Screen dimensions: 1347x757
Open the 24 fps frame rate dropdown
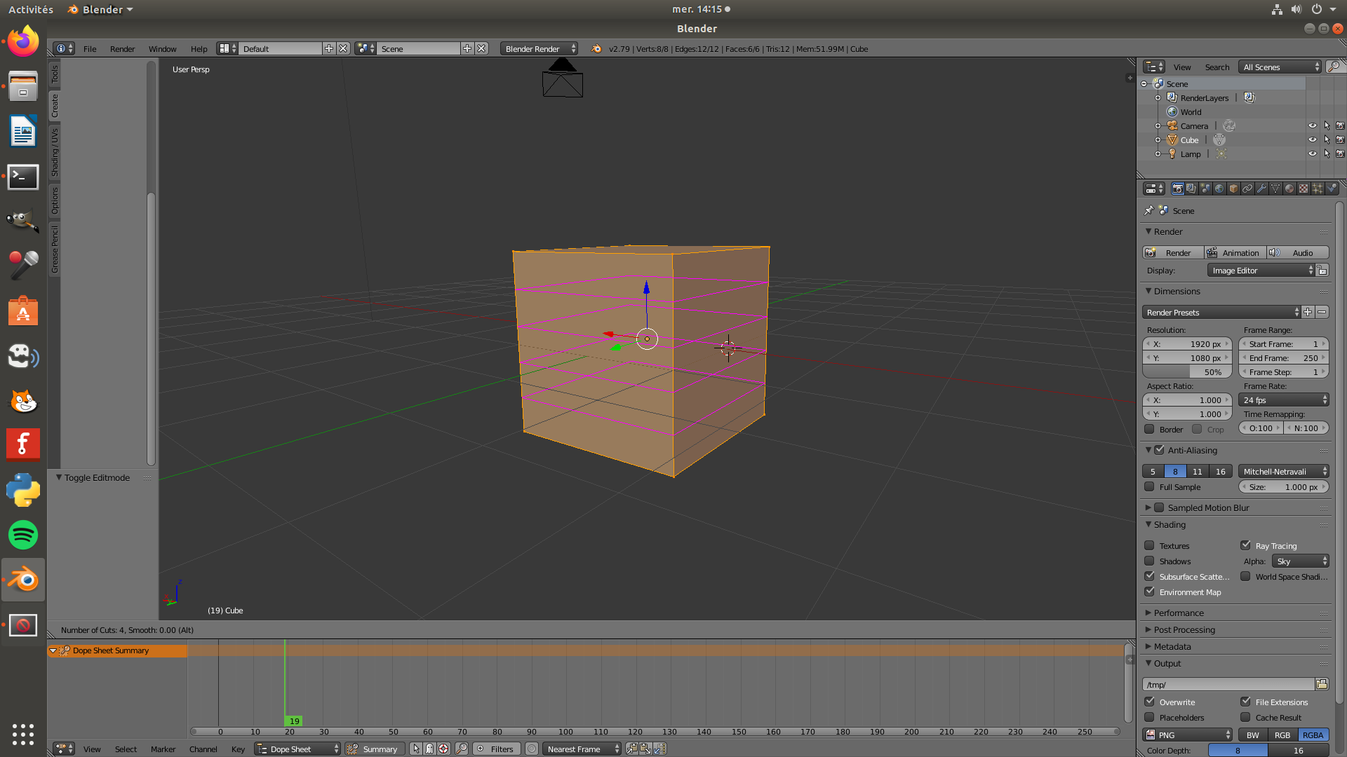[1284, 400]
